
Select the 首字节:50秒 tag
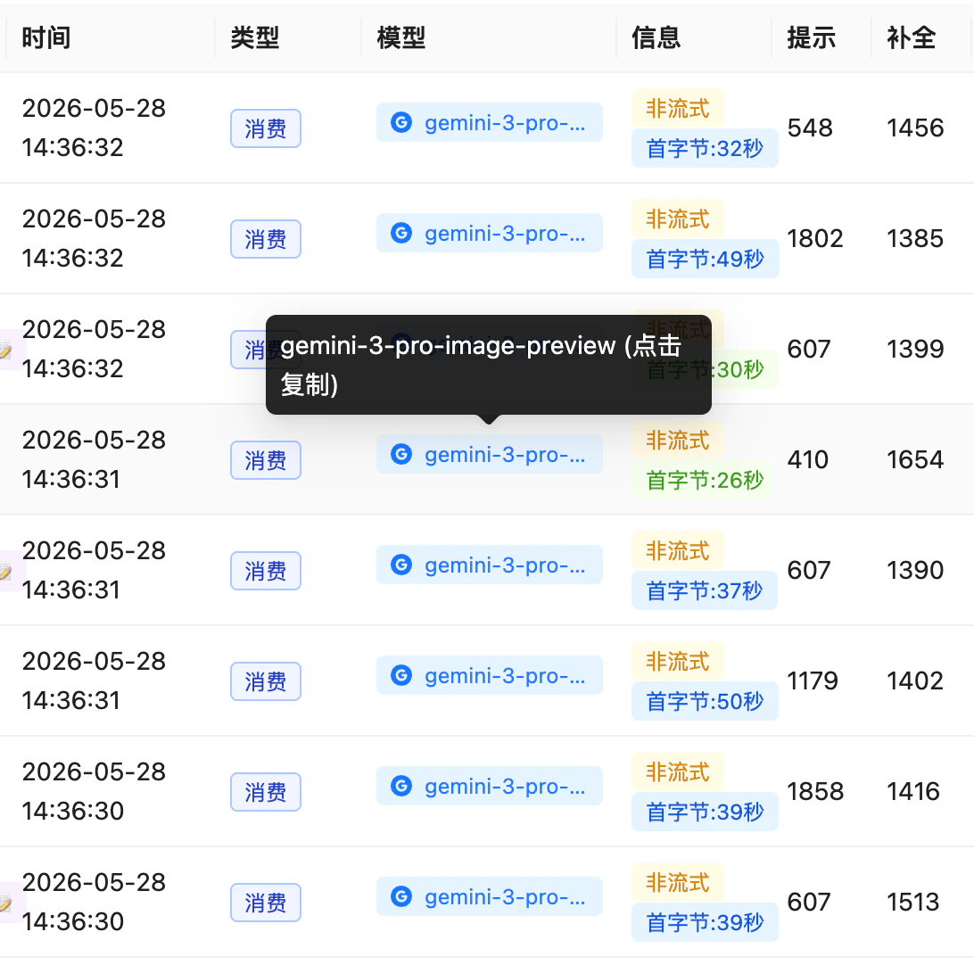(705, 700)
